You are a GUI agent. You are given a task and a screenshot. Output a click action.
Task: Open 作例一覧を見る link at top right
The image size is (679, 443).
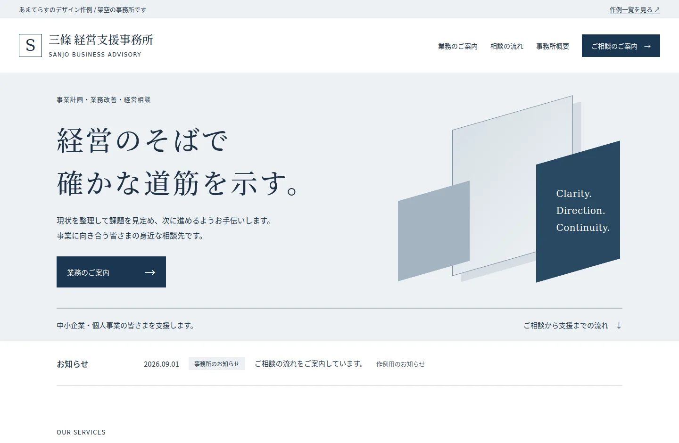tap(635, 9)
